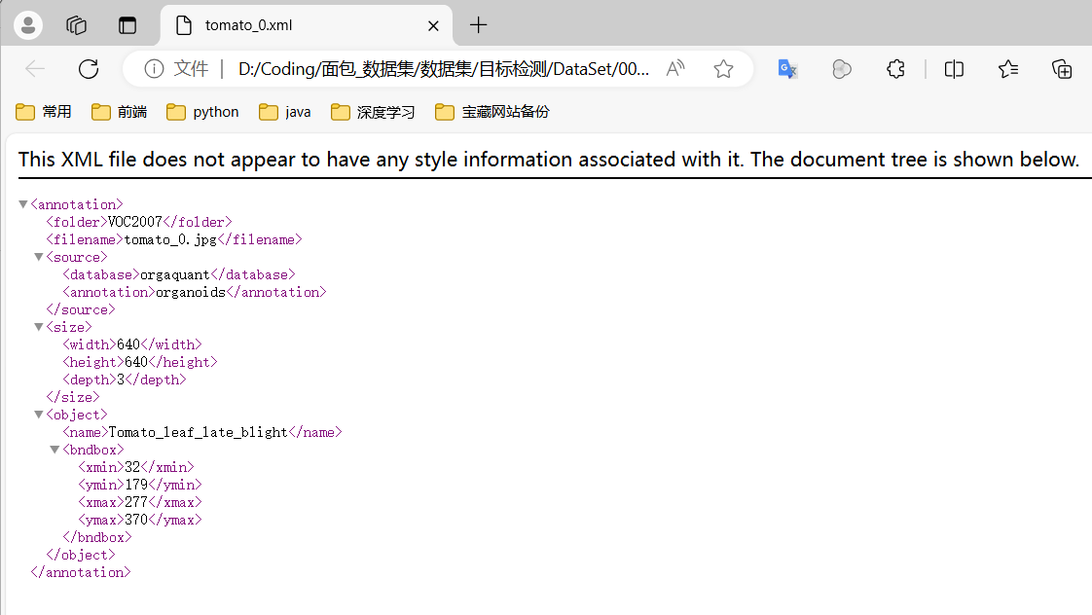
Task: Select the tomato_0.xml tab
Action: (x=292, y=25)
